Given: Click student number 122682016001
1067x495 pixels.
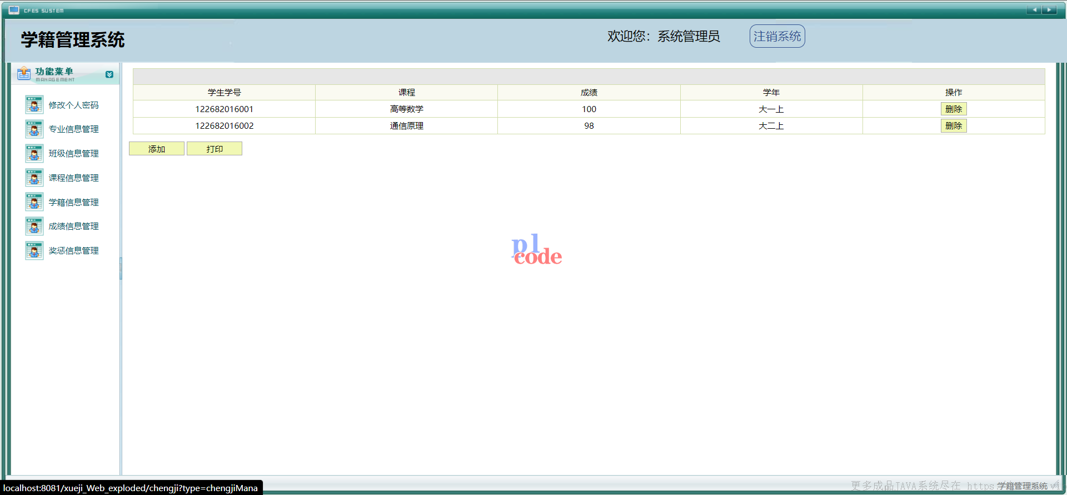Looking at the screenshot, I should [x=225, y=109].
